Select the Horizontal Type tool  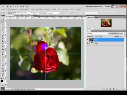coord(3,60)
